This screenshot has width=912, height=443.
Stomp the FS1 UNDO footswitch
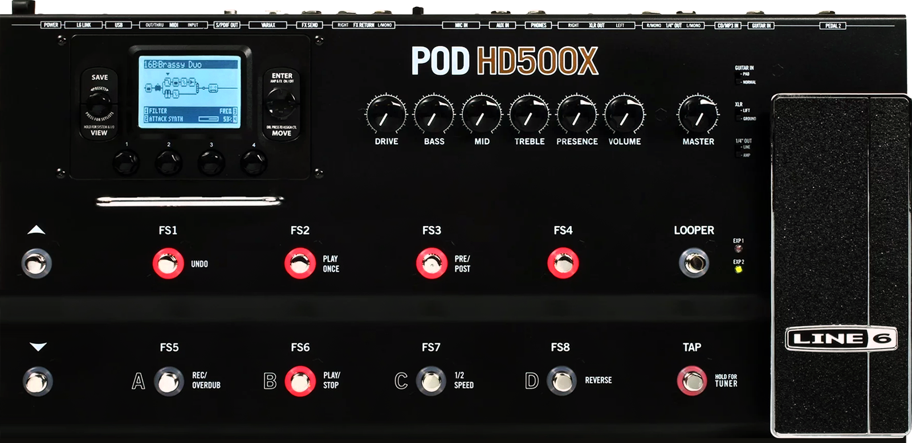(168, 264)
